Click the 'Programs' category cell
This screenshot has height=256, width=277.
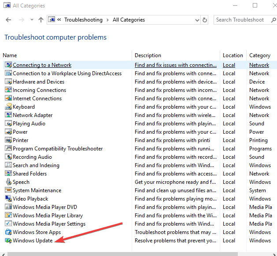click(260, 149)
